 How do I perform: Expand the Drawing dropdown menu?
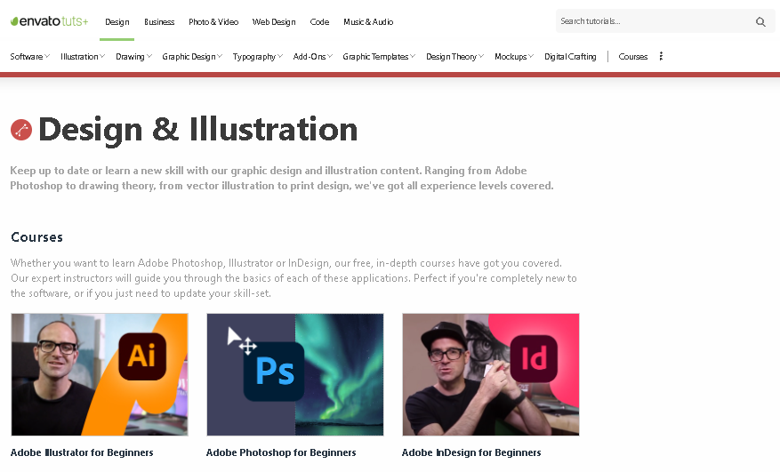pyautogui.click(x=133, y=57)
